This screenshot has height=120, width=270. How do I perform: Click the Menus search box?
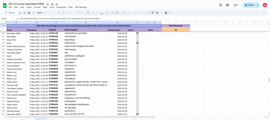(10, 13)
